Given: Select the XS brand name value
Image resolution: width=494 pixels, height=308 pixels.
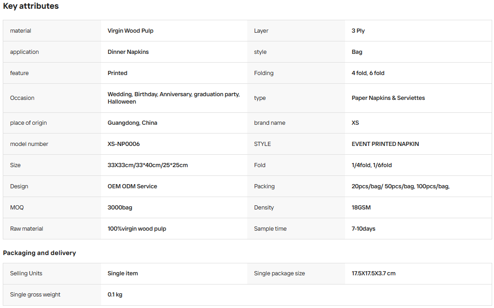Looking at the screenshot, I should pyautogui.click(x=355, y=123).
